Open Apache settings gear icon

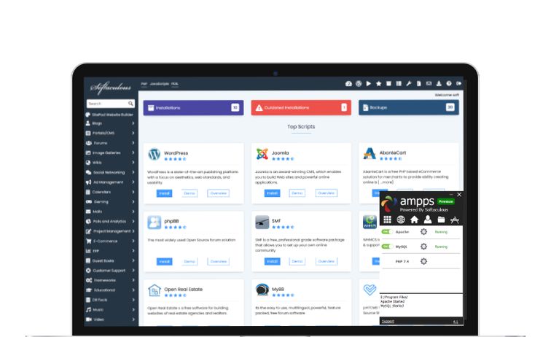pyautogui.click(x=424, y=232)
